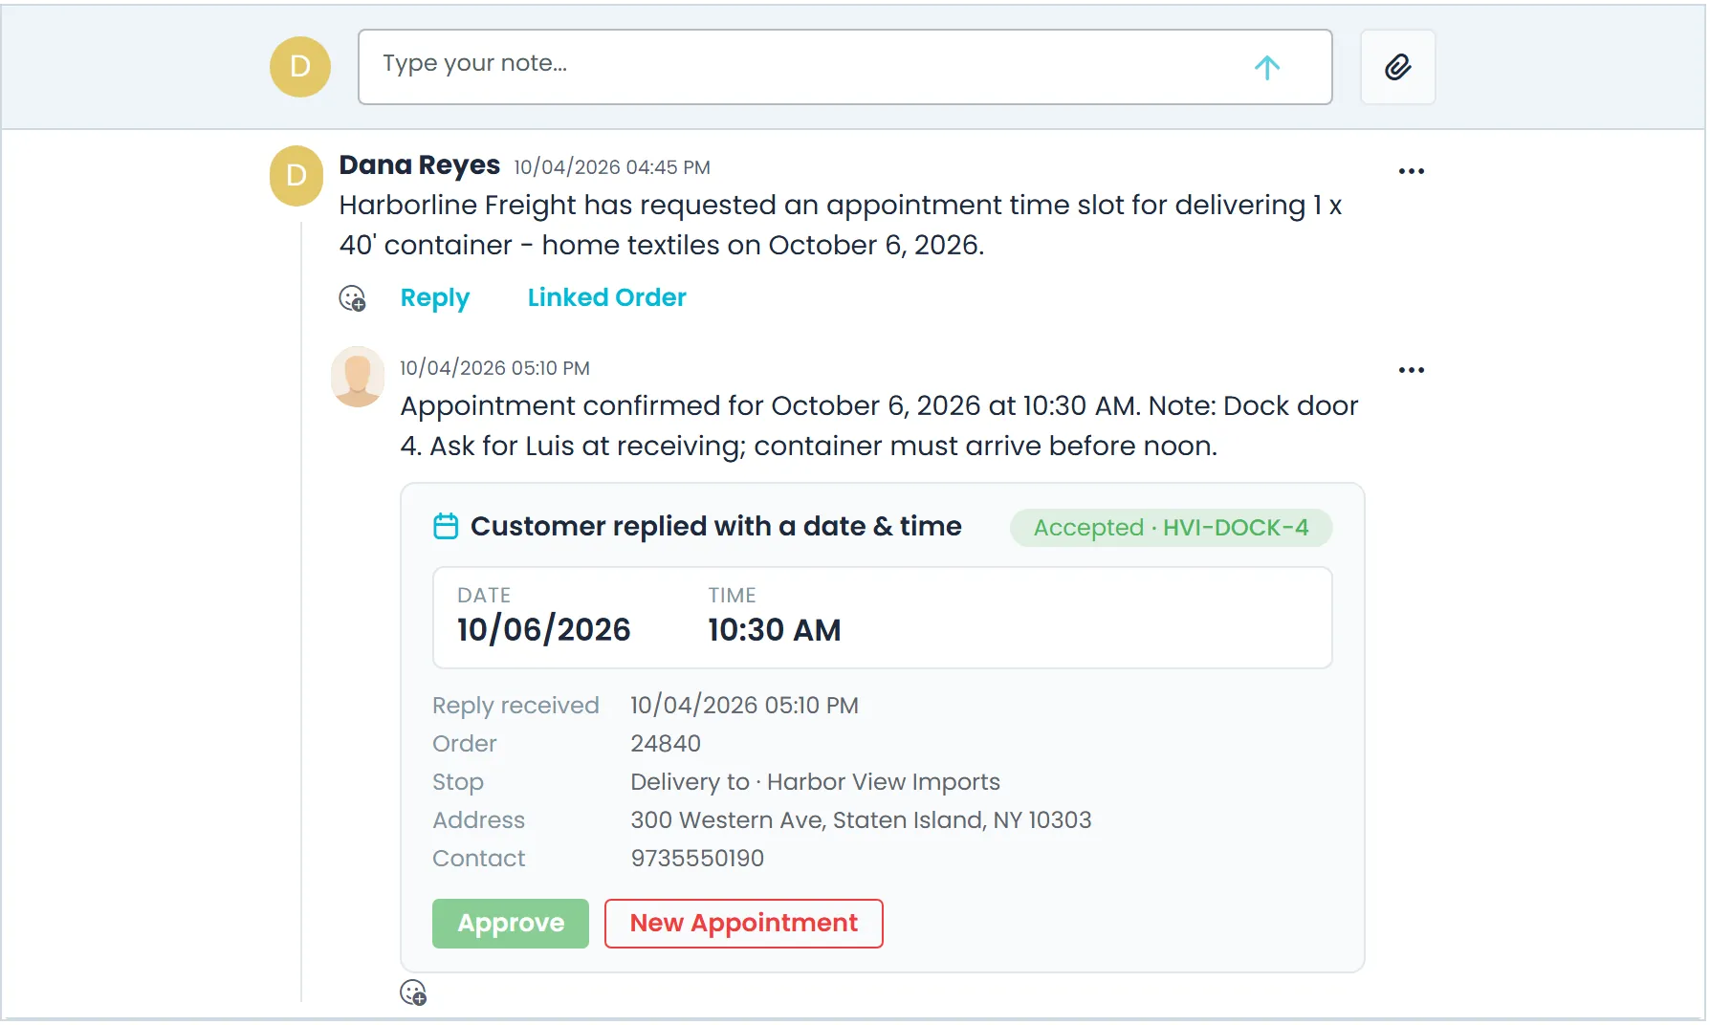Click the date value 10/06/2026
1710x1025 pixels.
(543, 630)
